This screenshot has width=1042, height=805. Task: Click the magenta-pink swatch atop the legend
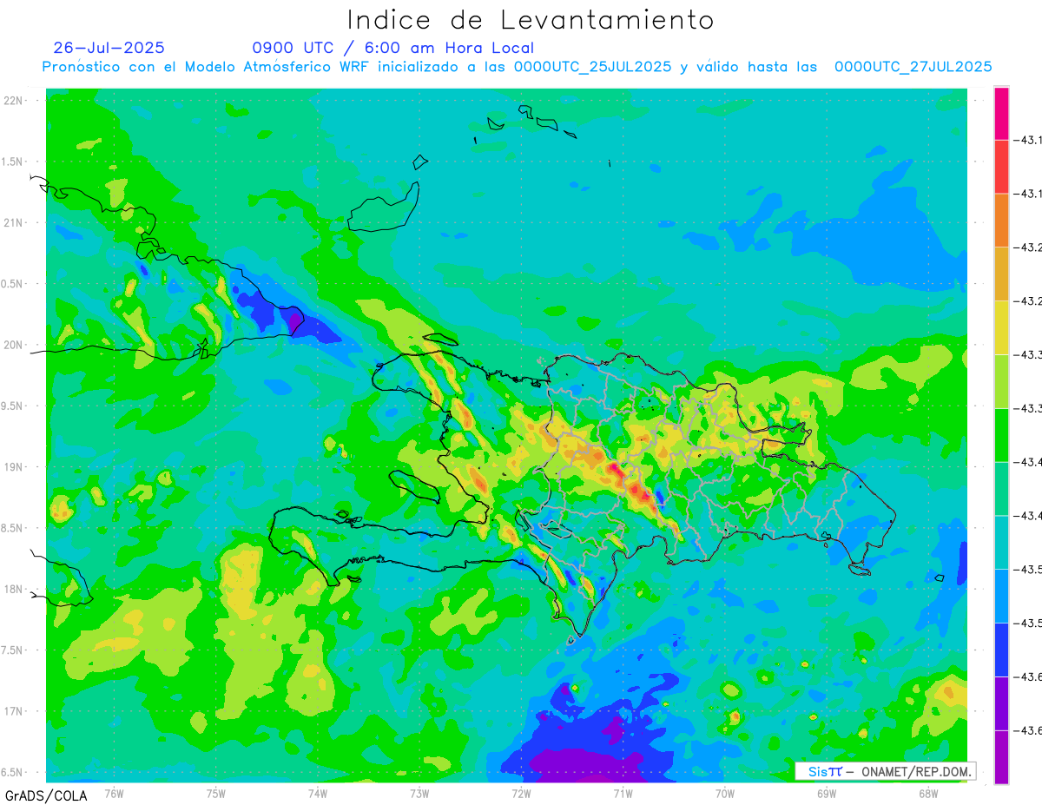tap(1001, 113)
